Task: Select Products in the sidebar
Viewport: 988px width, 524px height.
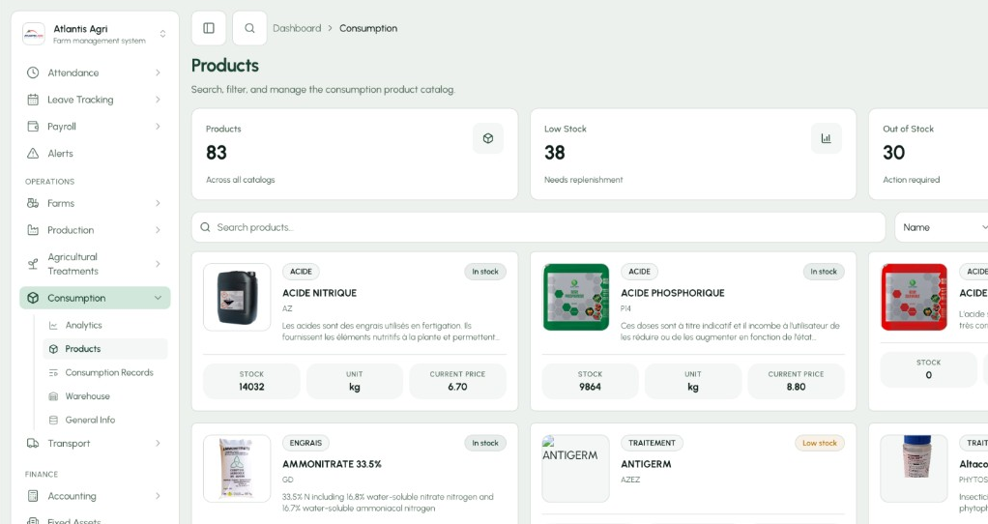Action: [105, 349]
